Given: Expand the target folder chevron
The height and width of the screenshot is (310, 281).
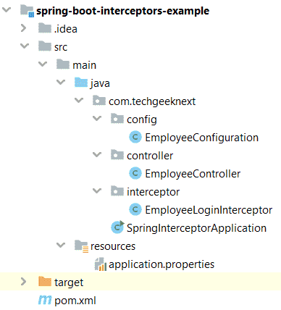Looking at the screenshot, I should [24, 282].
